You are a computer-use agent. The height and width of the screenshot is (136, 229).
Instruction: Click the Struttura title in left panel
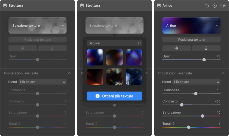click(16, 5)
